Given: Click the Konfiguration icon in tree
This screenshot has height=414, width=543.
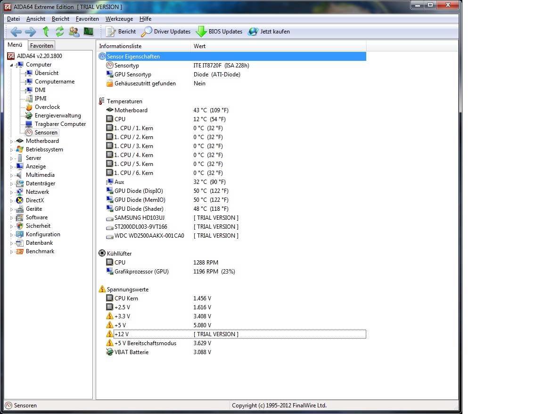Looking at the screenshot, I should click(x=20, y=234).
